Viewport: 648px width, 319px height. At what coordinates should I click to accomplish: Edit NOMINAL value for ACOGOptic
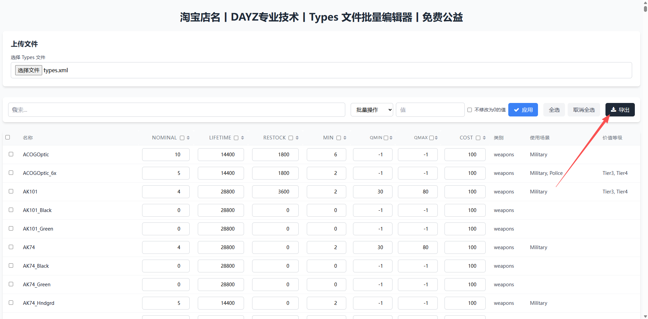tap(166, 155)
